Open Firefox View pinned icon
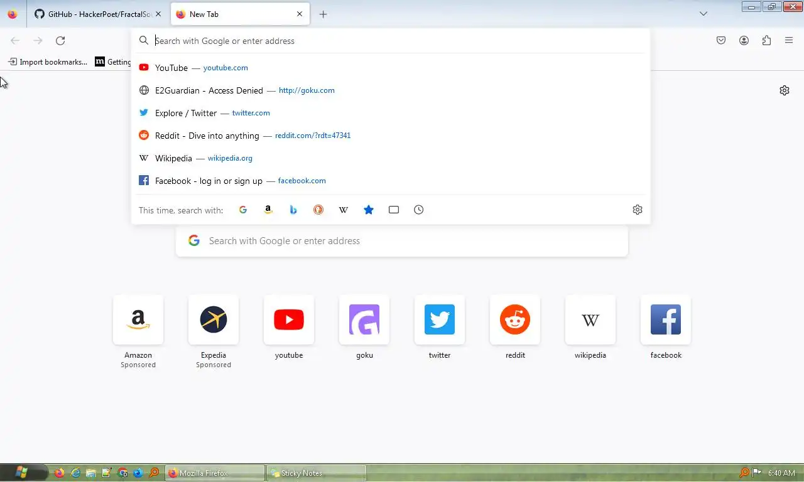 click(x=13, y=14)
